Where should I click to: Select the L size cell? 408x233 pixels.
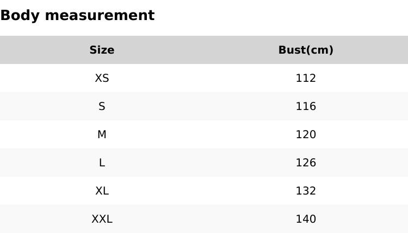pos(102,163)
